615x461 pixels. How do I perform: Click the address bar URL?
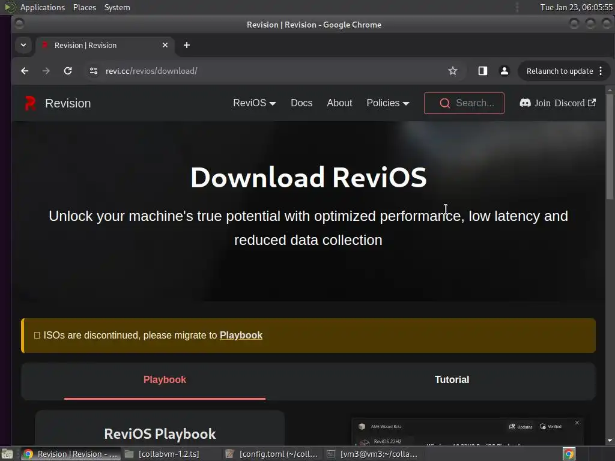click(151, 71)
